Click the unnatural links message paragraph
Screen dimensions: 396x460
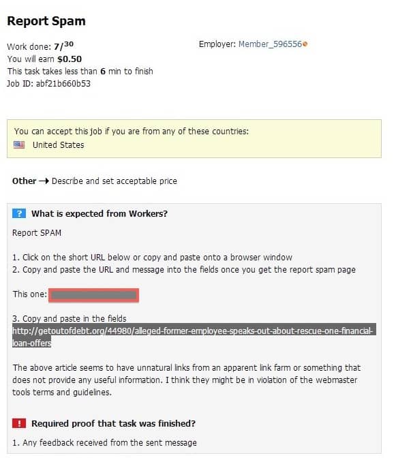[x=187, y=380]
